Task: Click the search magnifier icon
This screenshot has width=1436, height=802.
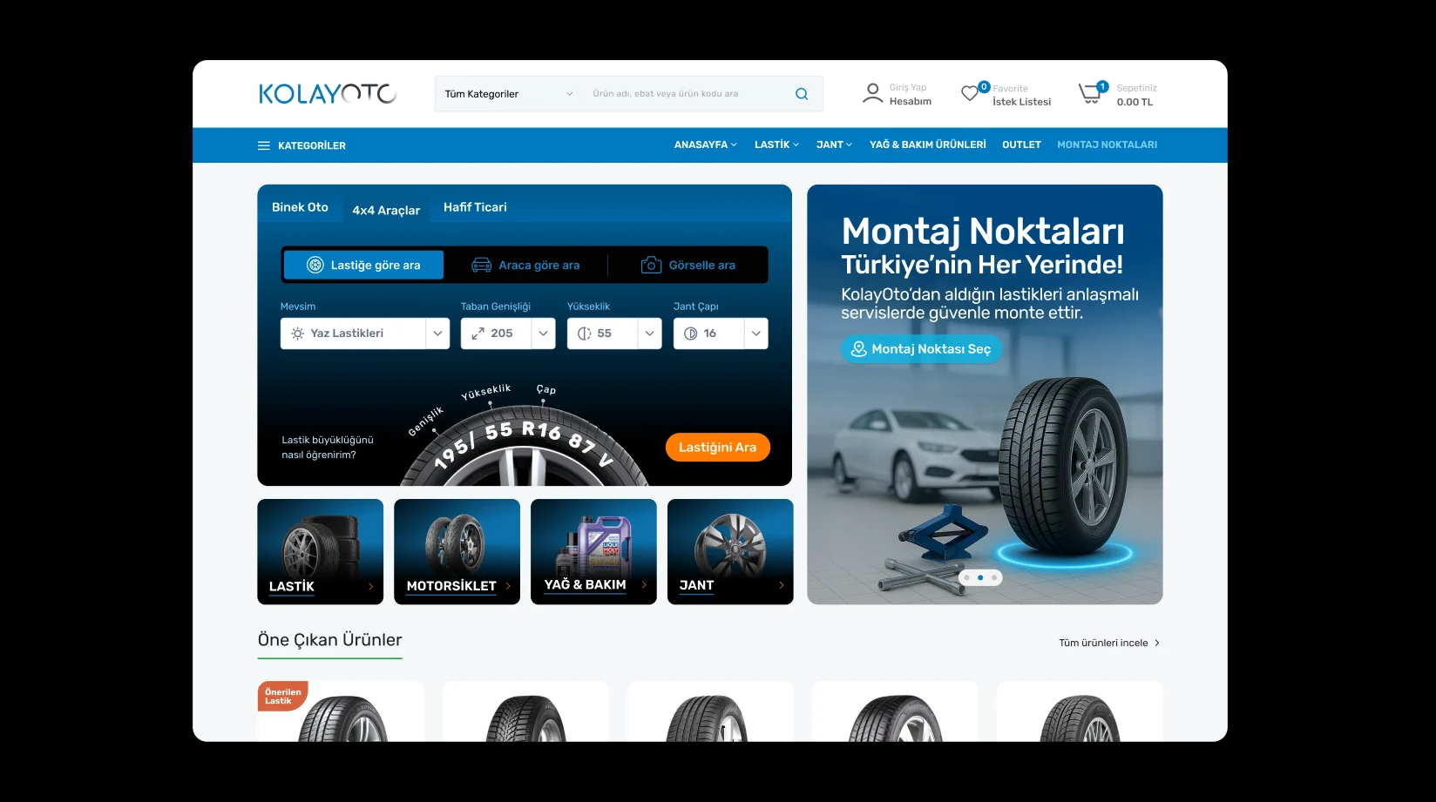Action: (x=802, y=94)
